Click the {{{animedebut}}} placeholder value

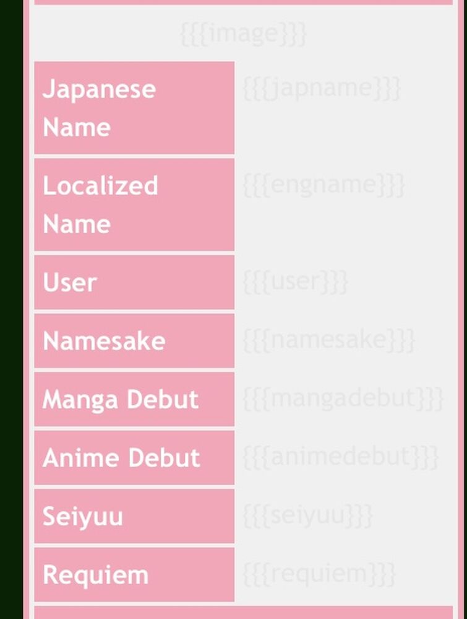coord(341,457)
